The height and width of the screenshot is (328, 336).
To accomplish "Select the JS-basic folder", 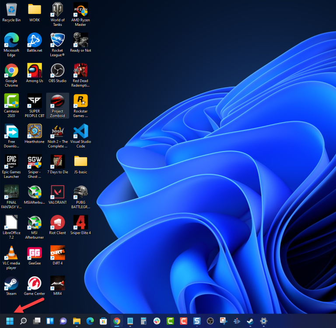I will coord(80,165).
